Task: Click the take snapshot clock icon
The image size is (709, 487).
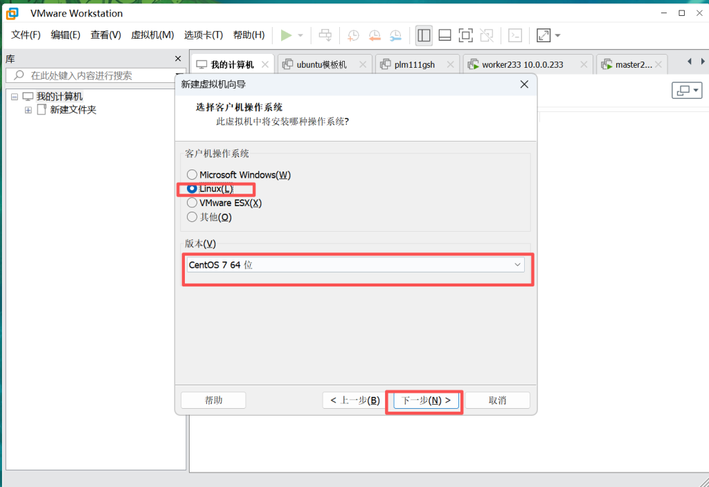Action: point(353,35)
